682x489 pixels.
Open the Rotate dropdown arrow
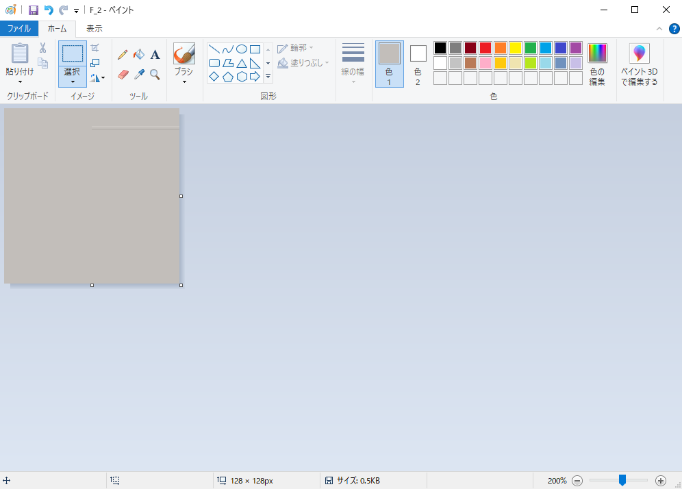(103, 78)
